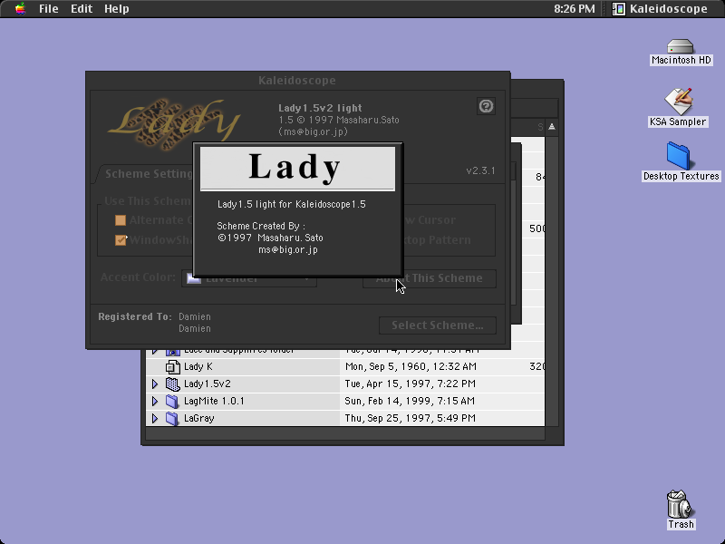Select the LagMite 1.0.1 folder icon
The height and width of the screenshot is (544, 725).
(172, 401)
